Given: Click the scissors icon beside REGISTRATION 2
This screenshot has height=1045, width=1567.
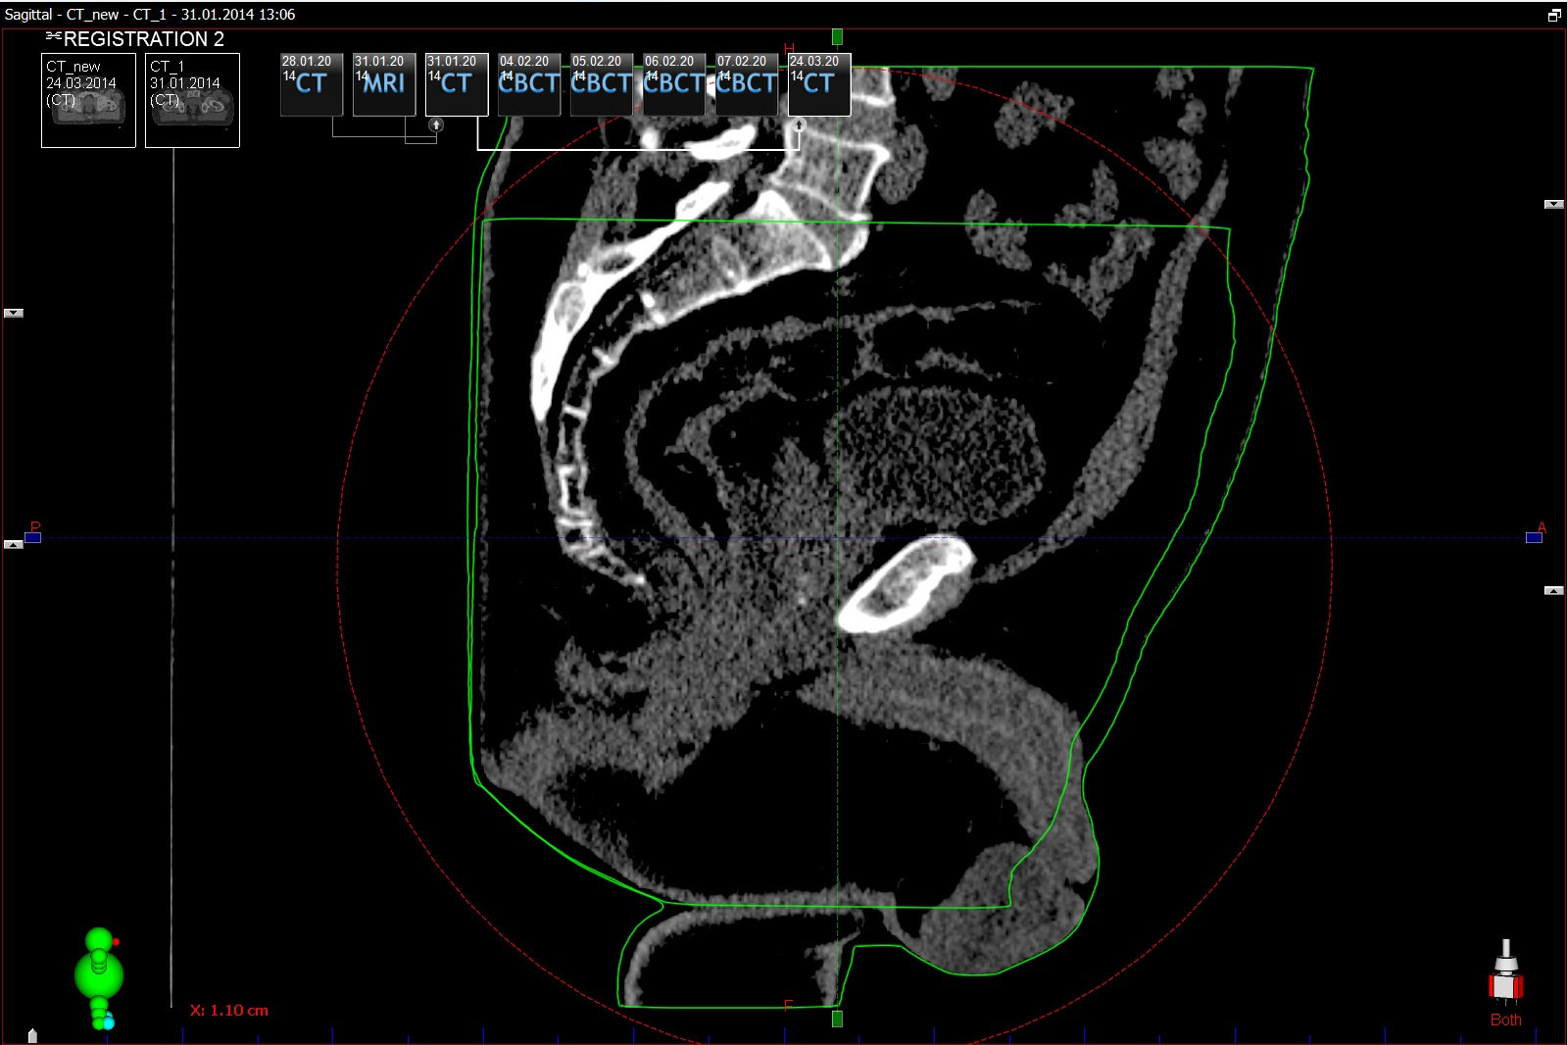Looking at the screenshot, I should (x=53, y=38).
